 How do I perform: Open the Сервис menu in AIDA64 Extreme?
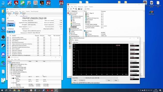pos(86,7)
